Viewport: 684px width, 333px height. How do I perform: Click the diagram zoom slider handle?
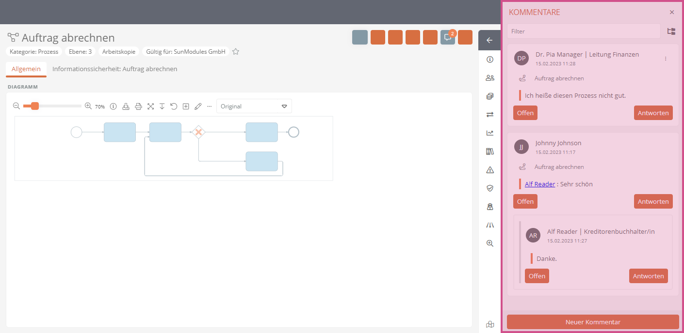pyautogui.click(x=35, y=106)
